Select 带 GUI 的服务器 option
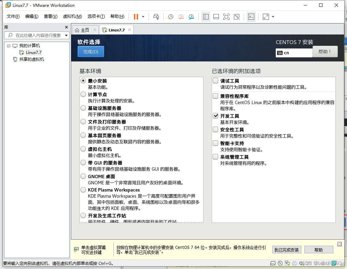347x269 pixels. click(x=83, y=162)
